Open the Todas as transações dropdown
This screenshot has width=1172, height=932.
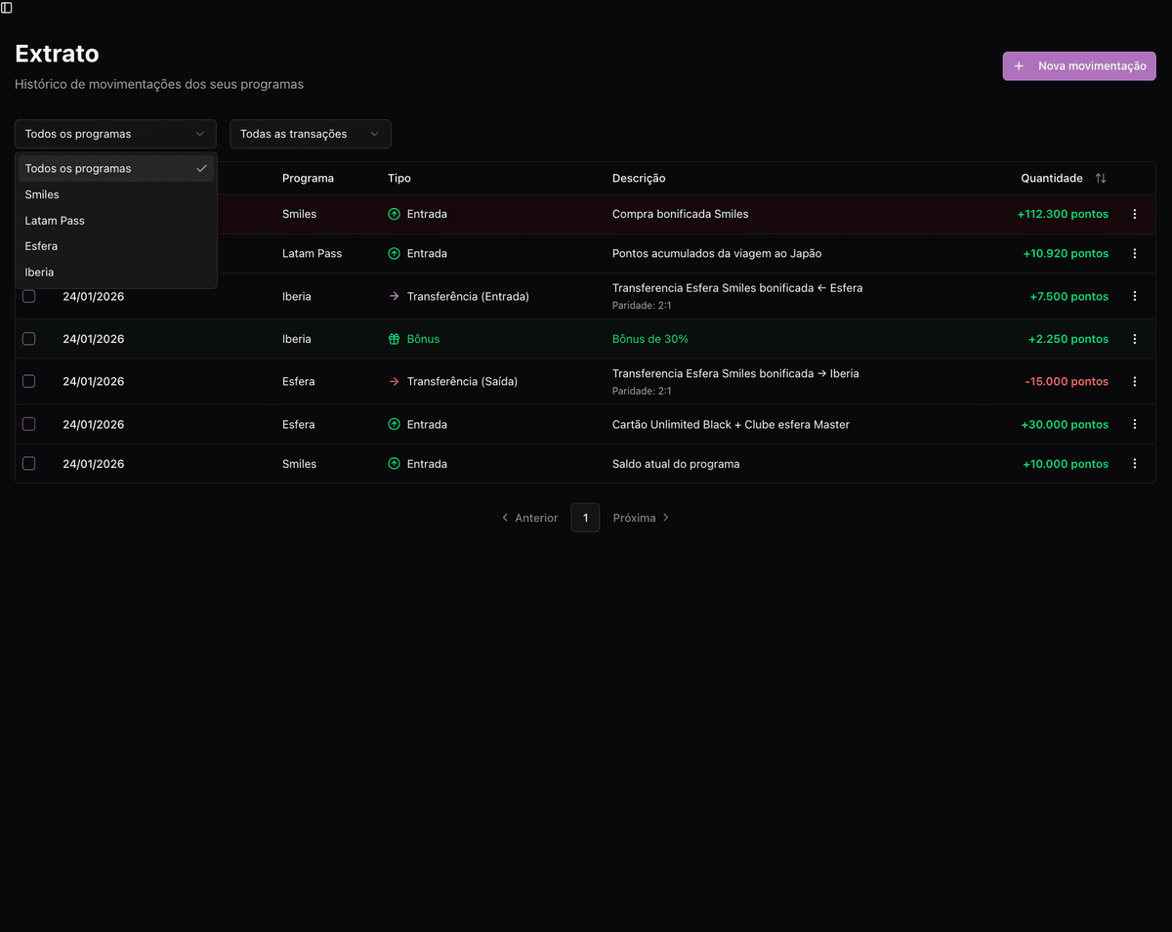click(310, 134)
